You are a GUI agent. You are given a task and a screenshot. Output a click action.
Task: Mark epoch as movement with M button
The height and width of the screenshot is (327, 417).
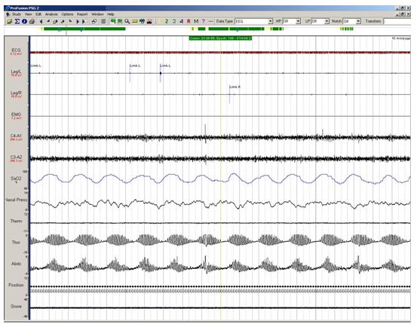pos(196,21)
